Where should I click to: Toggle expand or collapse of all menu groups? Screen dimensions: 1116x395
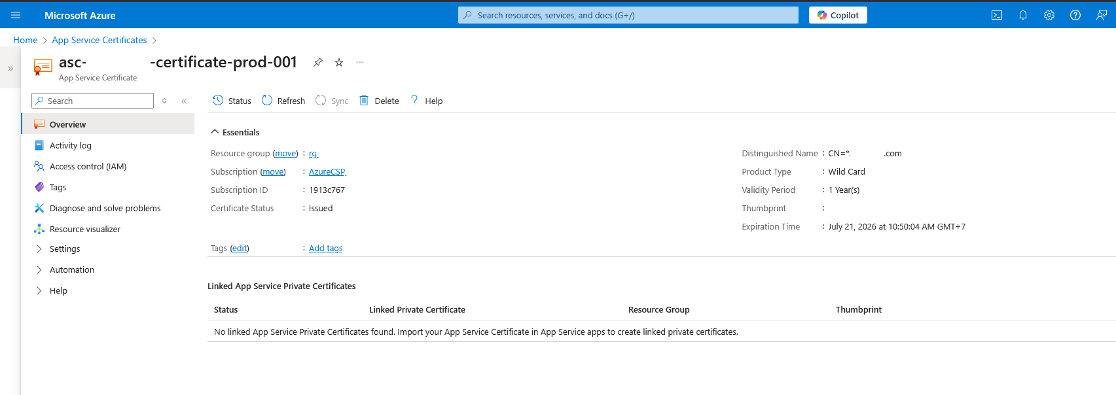coord(164,101)
